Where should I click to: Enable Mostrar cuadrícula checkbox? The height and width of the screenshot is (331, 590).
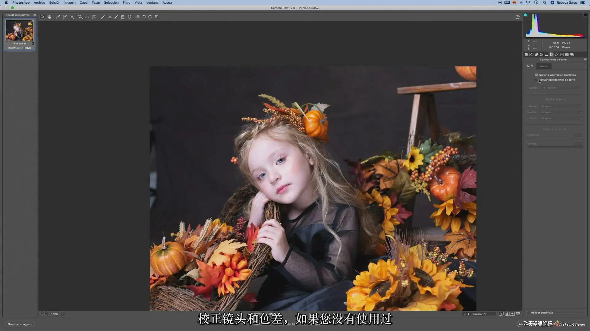528,313
